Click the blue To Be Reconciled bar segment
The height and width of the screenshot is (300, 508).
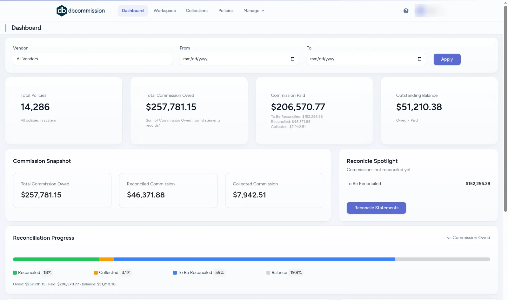click(254, 259)
